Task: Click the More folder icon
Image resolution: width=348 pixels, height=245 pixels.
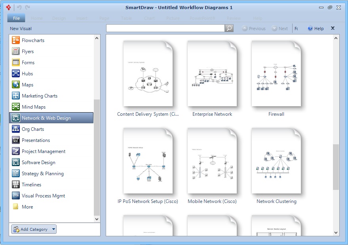Action: pos(16,207)
